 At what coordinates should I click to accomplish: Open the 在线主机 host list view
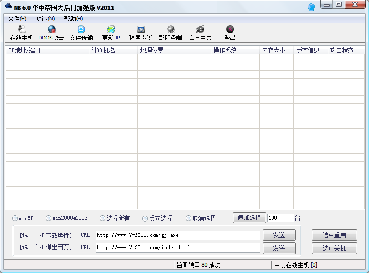pyautogui.click(x=21, y=33)
